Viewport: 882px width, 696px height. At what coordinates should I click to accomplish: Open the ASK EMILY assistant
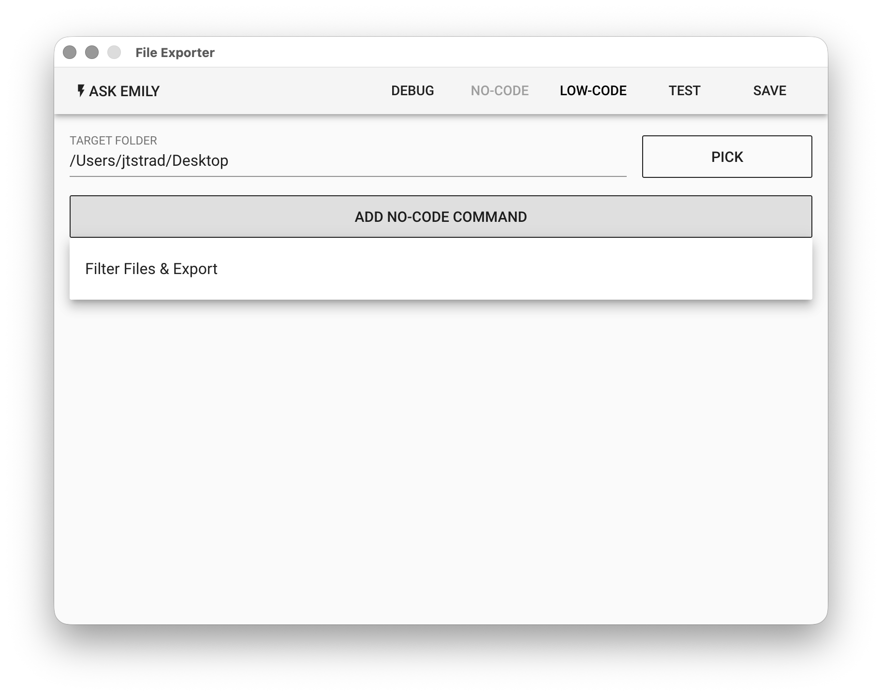coord(118,91)
